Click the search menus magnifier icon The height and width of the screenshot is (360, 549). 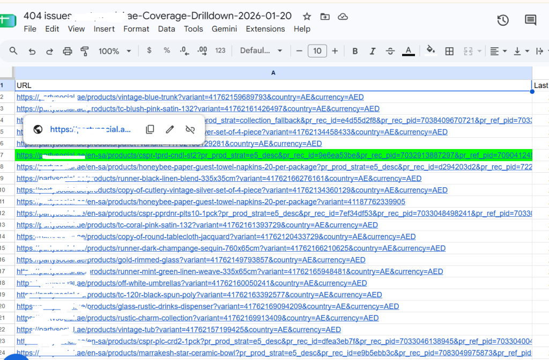click(x=13, y=51)
